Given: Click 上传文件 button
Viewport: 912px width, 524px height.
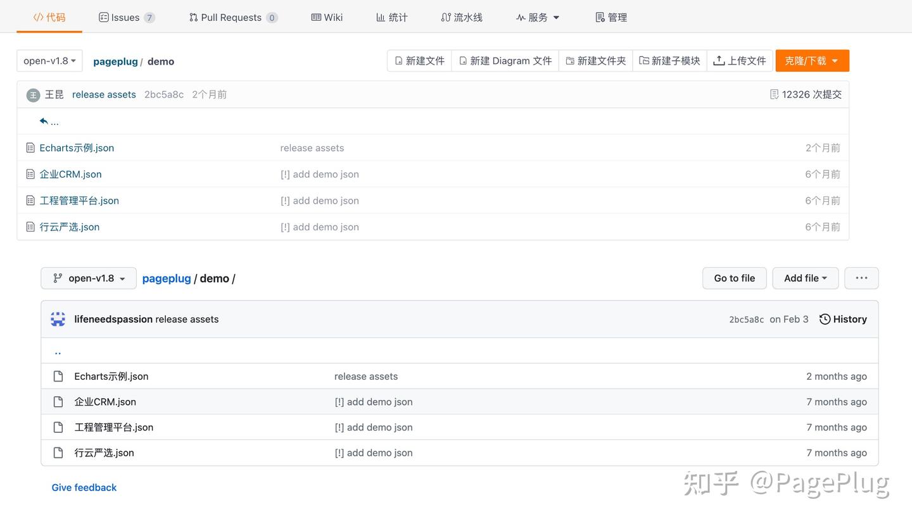Looking at the screenshot, I should [x=740, y=61].
